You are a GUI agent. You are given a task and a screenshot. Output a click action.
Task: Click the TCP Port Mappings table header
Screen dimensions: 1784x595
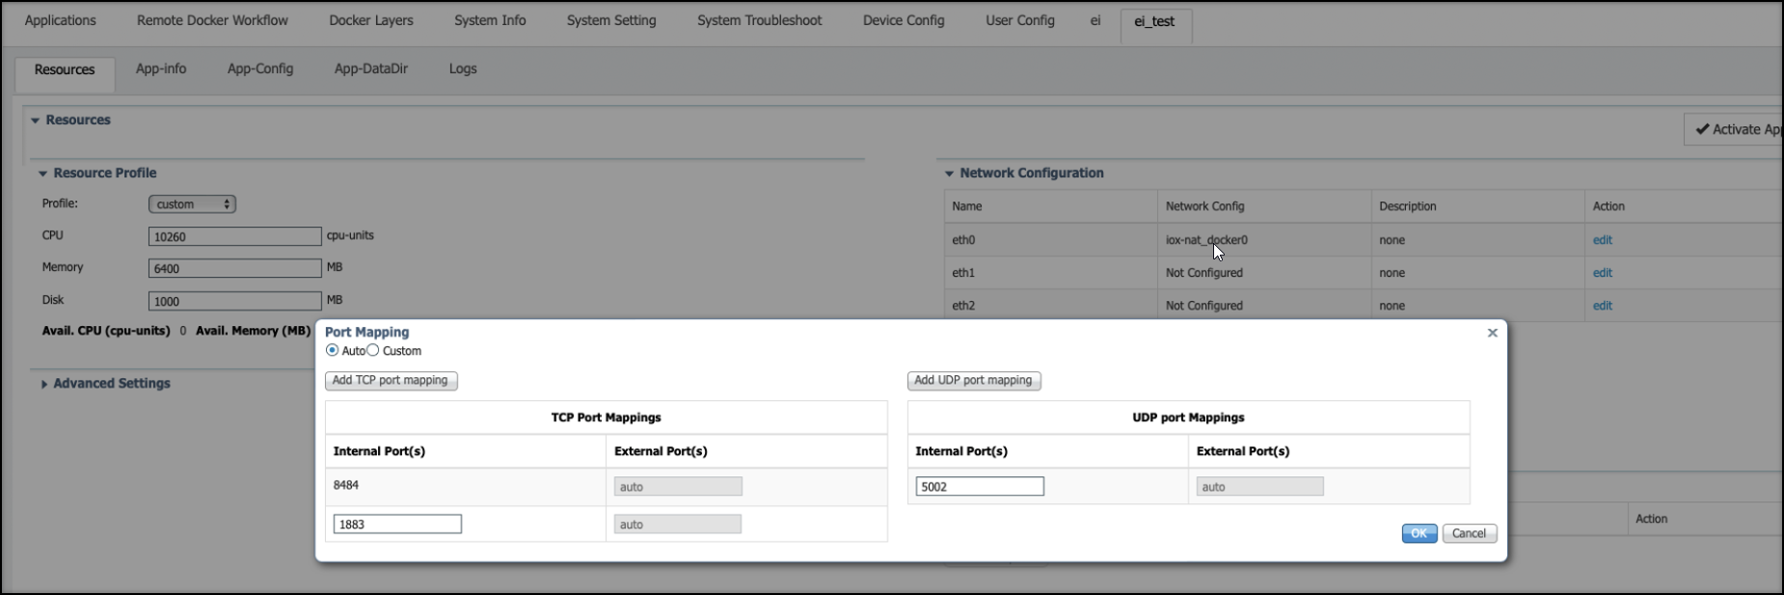point(606,418)
